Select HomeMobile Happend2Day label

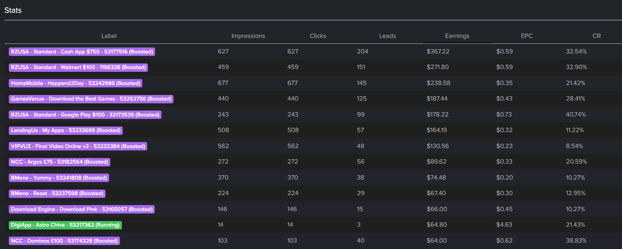point(76,83)
